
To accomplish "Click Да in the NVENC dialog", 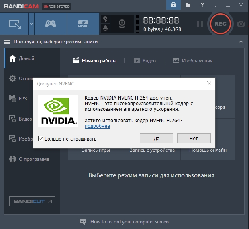I will click(x=156, y=138).
